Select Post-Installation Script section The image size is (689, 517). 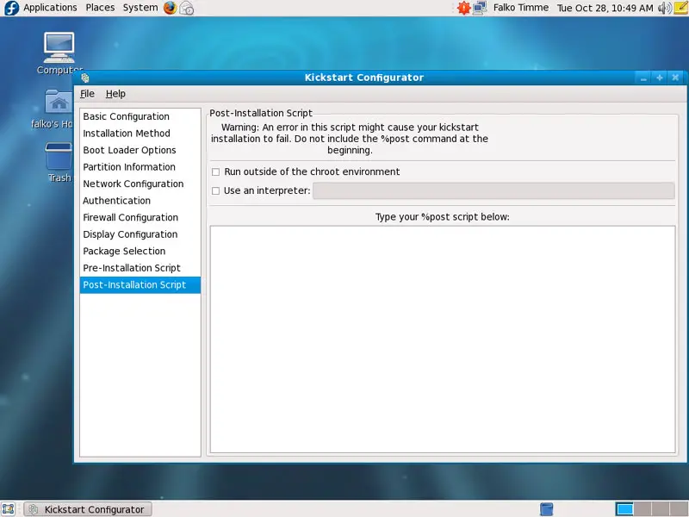140,285
